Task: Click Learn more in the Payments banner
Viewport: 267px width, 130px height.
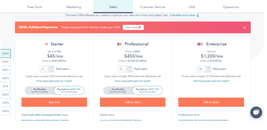Action: tap(133, 28)
